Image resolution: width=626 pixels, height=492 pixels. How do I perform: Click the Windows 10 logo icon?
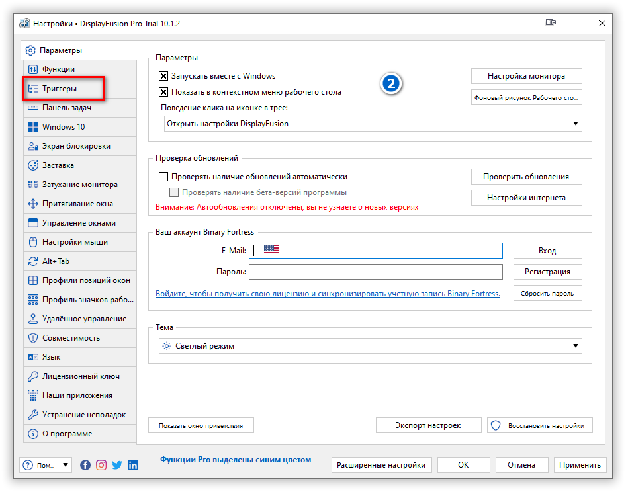point(33,127)
